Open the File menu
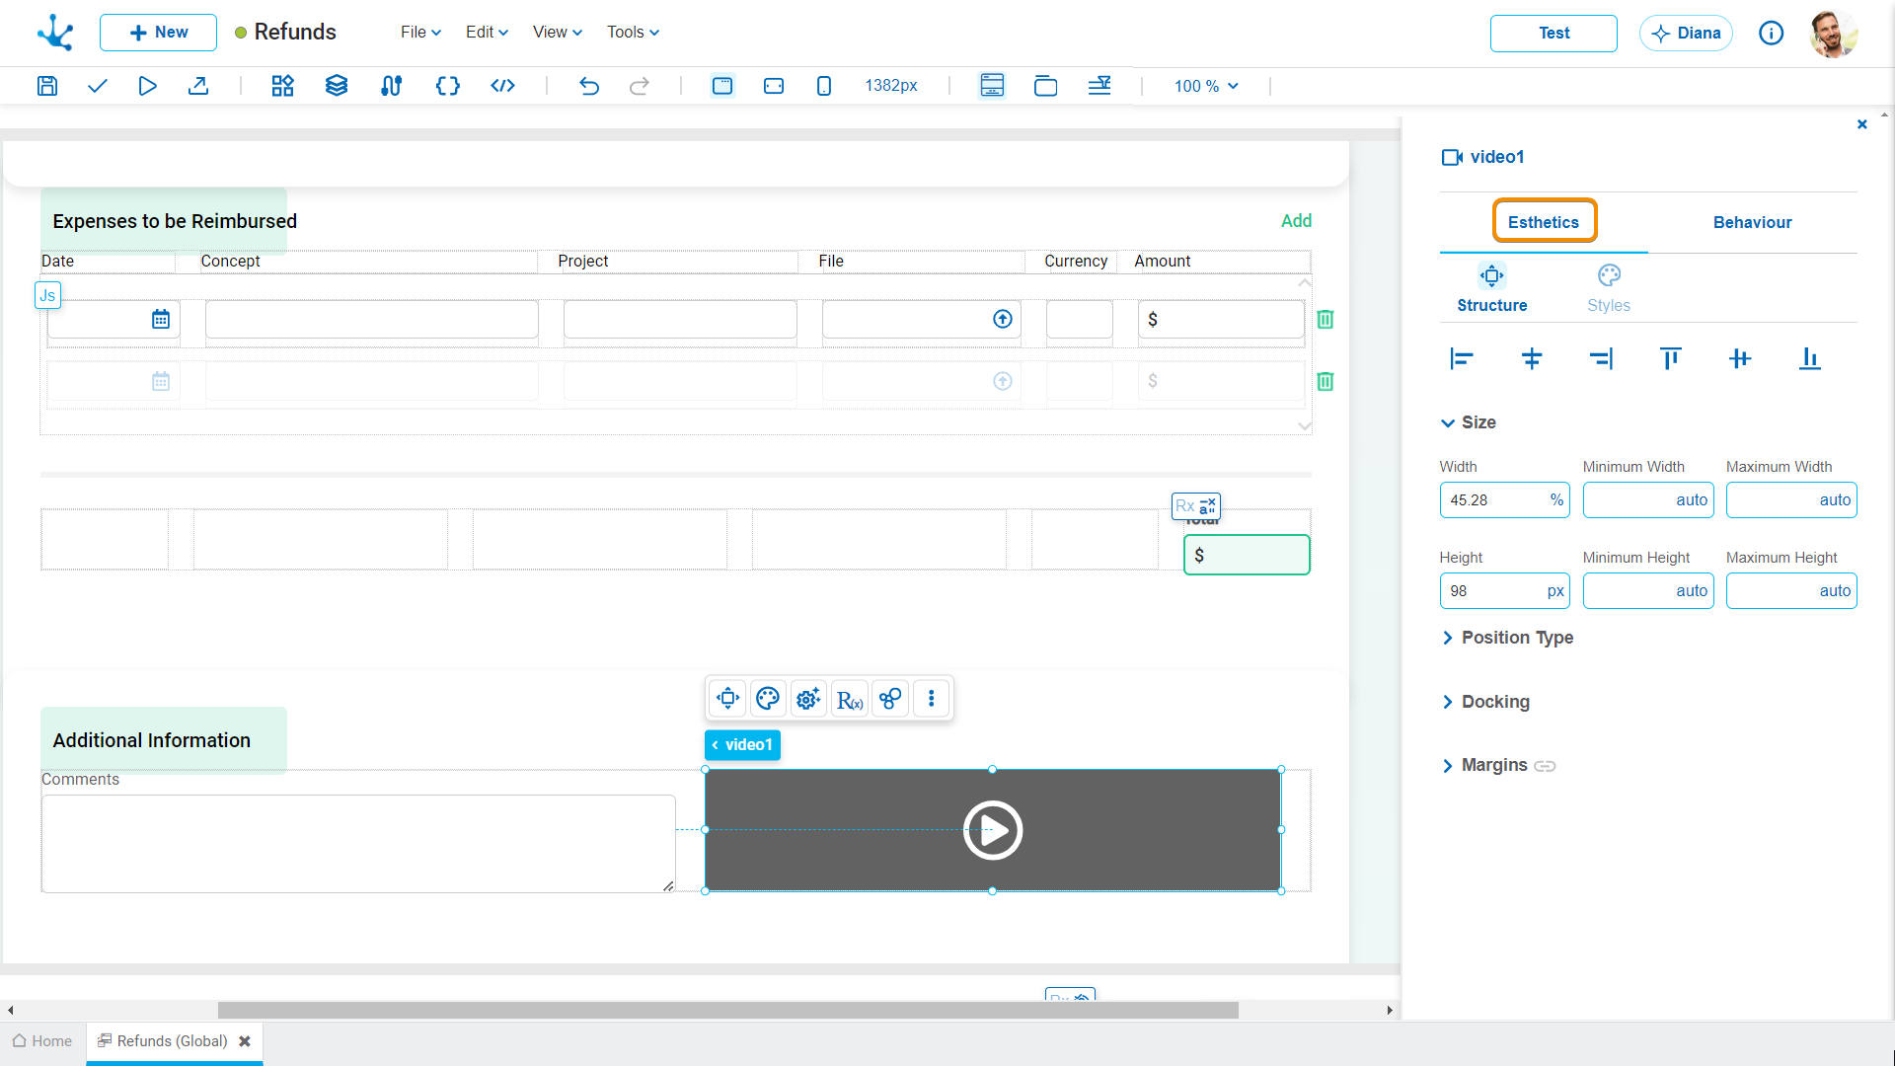 [420, 32]
